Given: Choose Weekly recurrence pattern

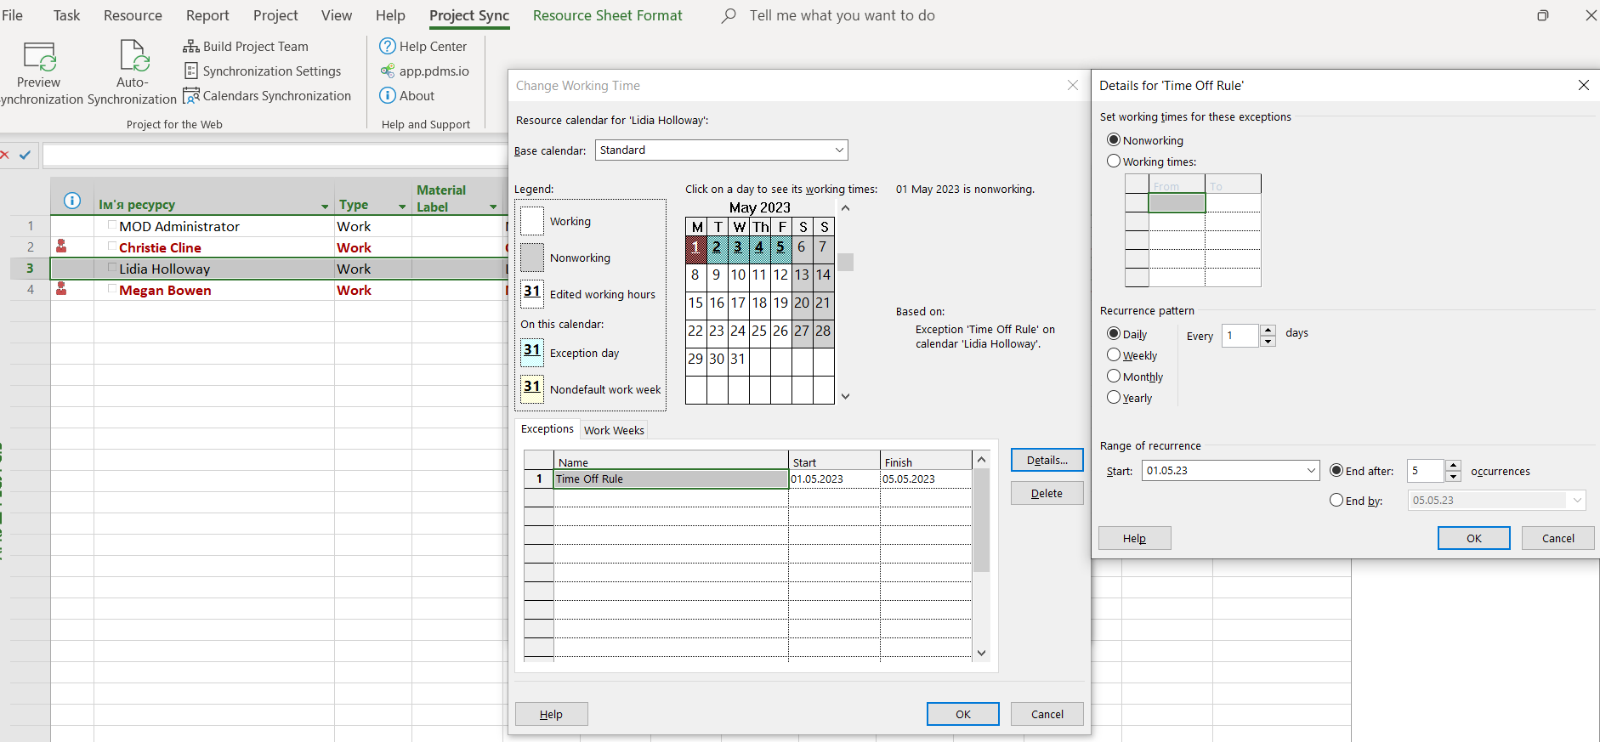Looking at the screenshot, I should [x=1114, y=355].
